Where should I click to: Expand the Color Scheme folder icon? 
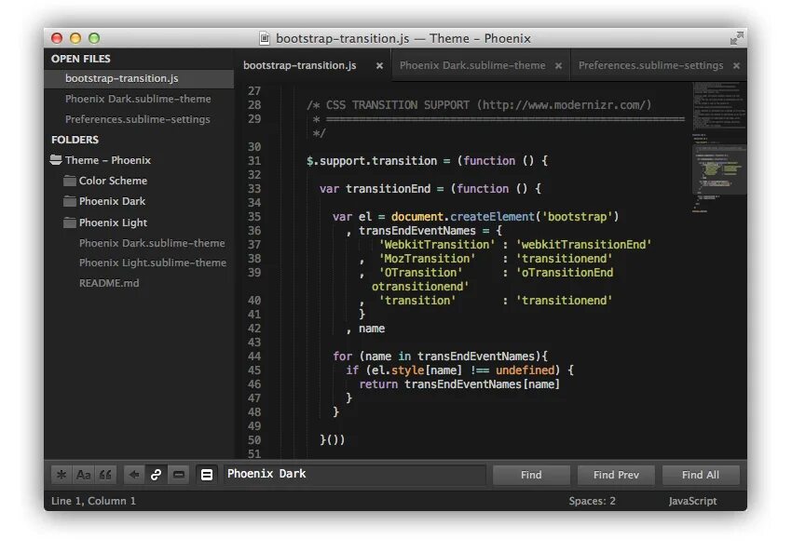(x=70, y=181)
